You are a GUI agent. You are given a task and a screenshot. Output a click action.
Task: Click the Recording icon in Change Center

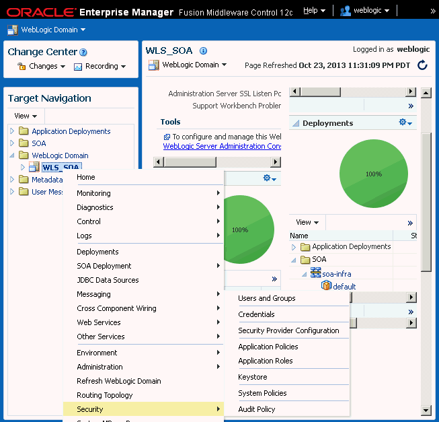[x=78, y=67]
